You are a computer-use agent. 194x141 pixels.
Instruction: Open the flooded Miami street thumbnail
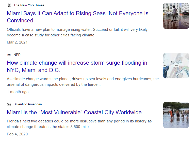click(x=176, y=16)
